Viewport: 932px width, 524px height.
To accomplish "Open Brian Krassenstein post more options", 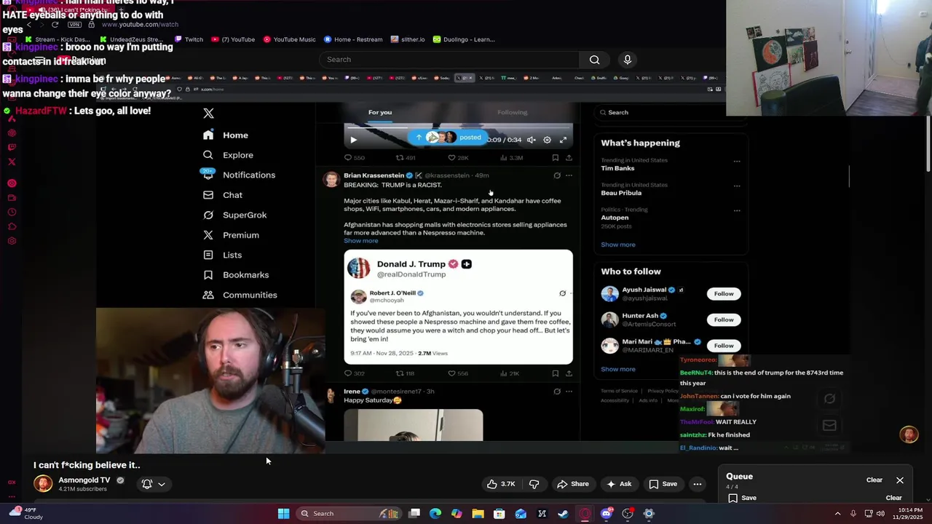I will [569, 175].
